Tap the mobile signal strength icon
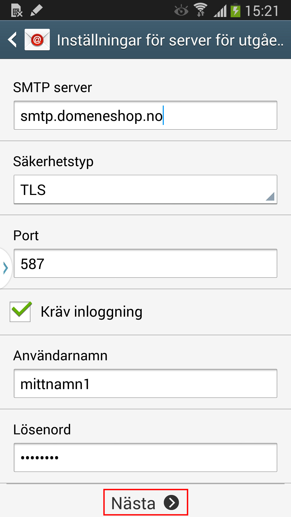This screenshot has height=517, width=291. tap(220, 11)
